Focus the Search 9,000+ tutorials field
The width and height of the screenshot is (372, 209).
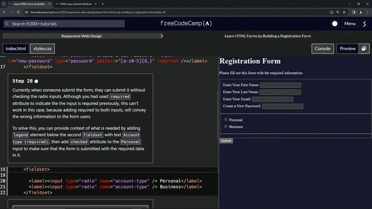tap(64, 24)
